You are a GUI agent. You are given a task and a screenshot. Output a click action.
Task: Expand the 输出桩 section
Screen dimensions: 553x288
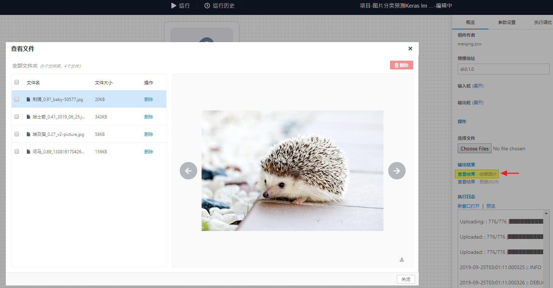click(478, 103)
